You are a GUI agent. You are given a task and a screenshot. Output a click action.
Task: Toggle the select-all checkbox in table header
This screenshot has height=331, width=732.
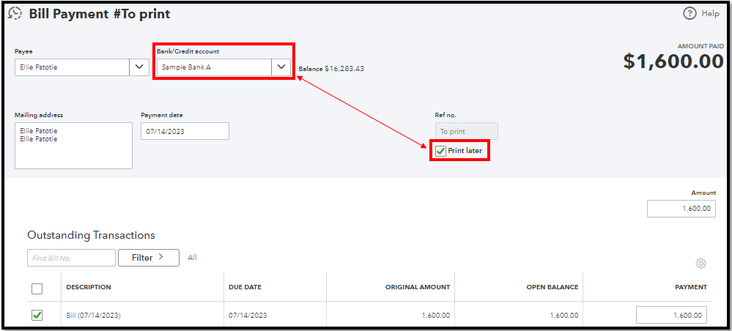(37, 289)
